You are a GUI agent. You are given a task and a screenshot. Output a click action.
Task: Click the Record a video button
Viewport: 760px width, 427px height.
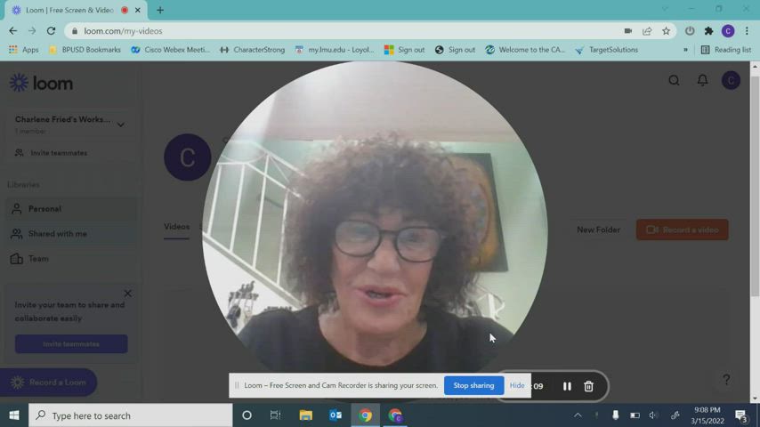682,230
